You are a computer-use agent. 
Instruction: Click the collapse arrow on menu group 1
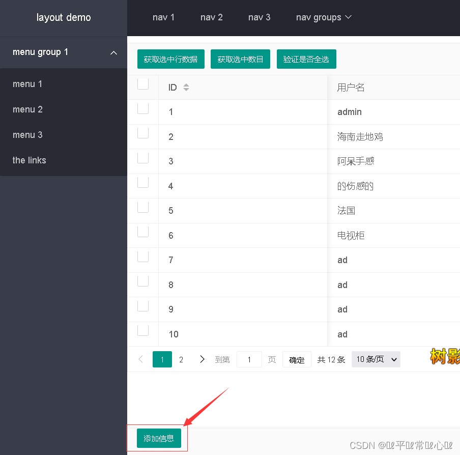[113, 52]
